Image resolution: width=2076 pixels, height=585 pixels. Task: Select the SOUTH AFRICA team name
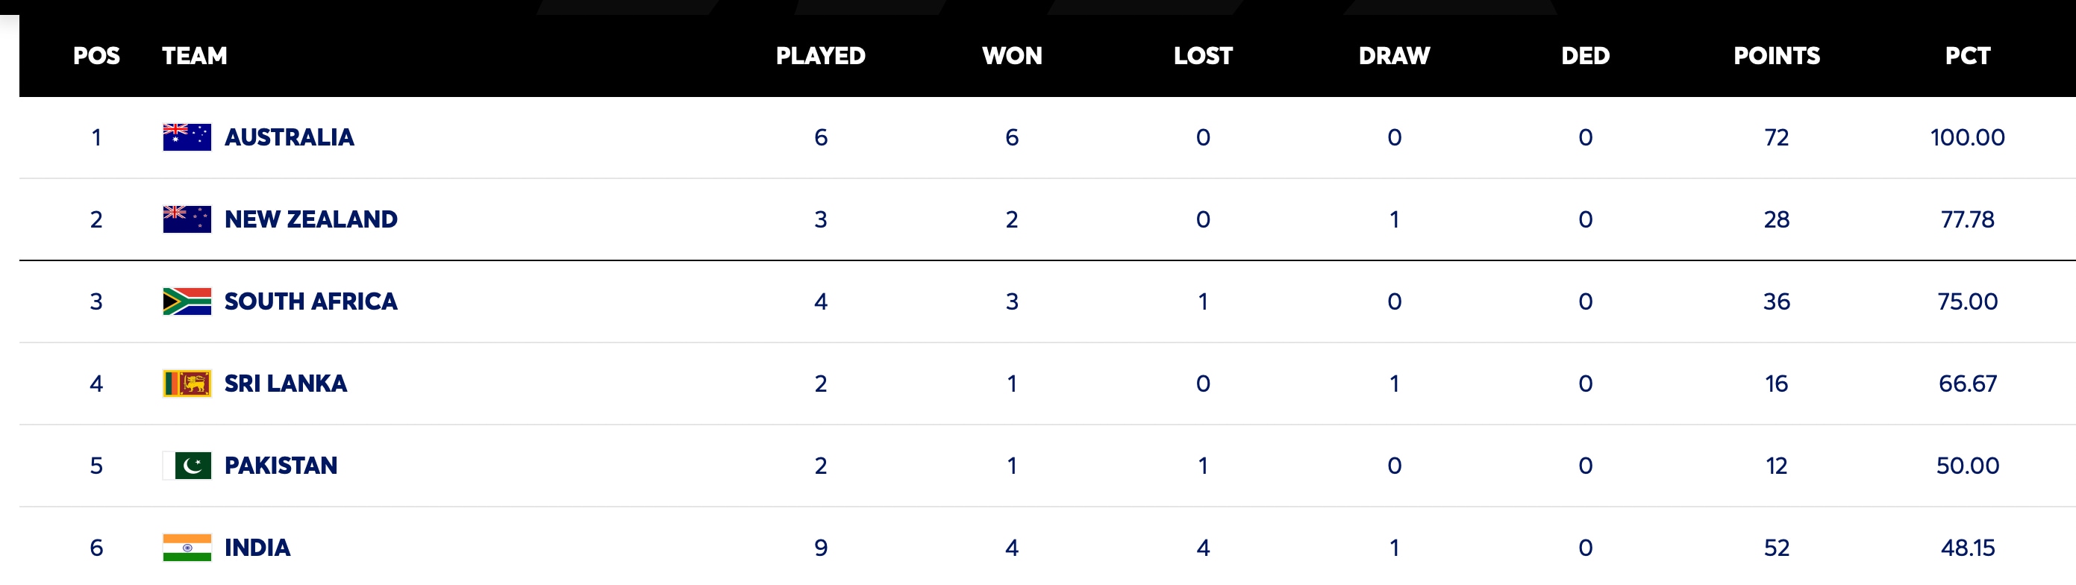pyautogui.click(x=311, y=301)
